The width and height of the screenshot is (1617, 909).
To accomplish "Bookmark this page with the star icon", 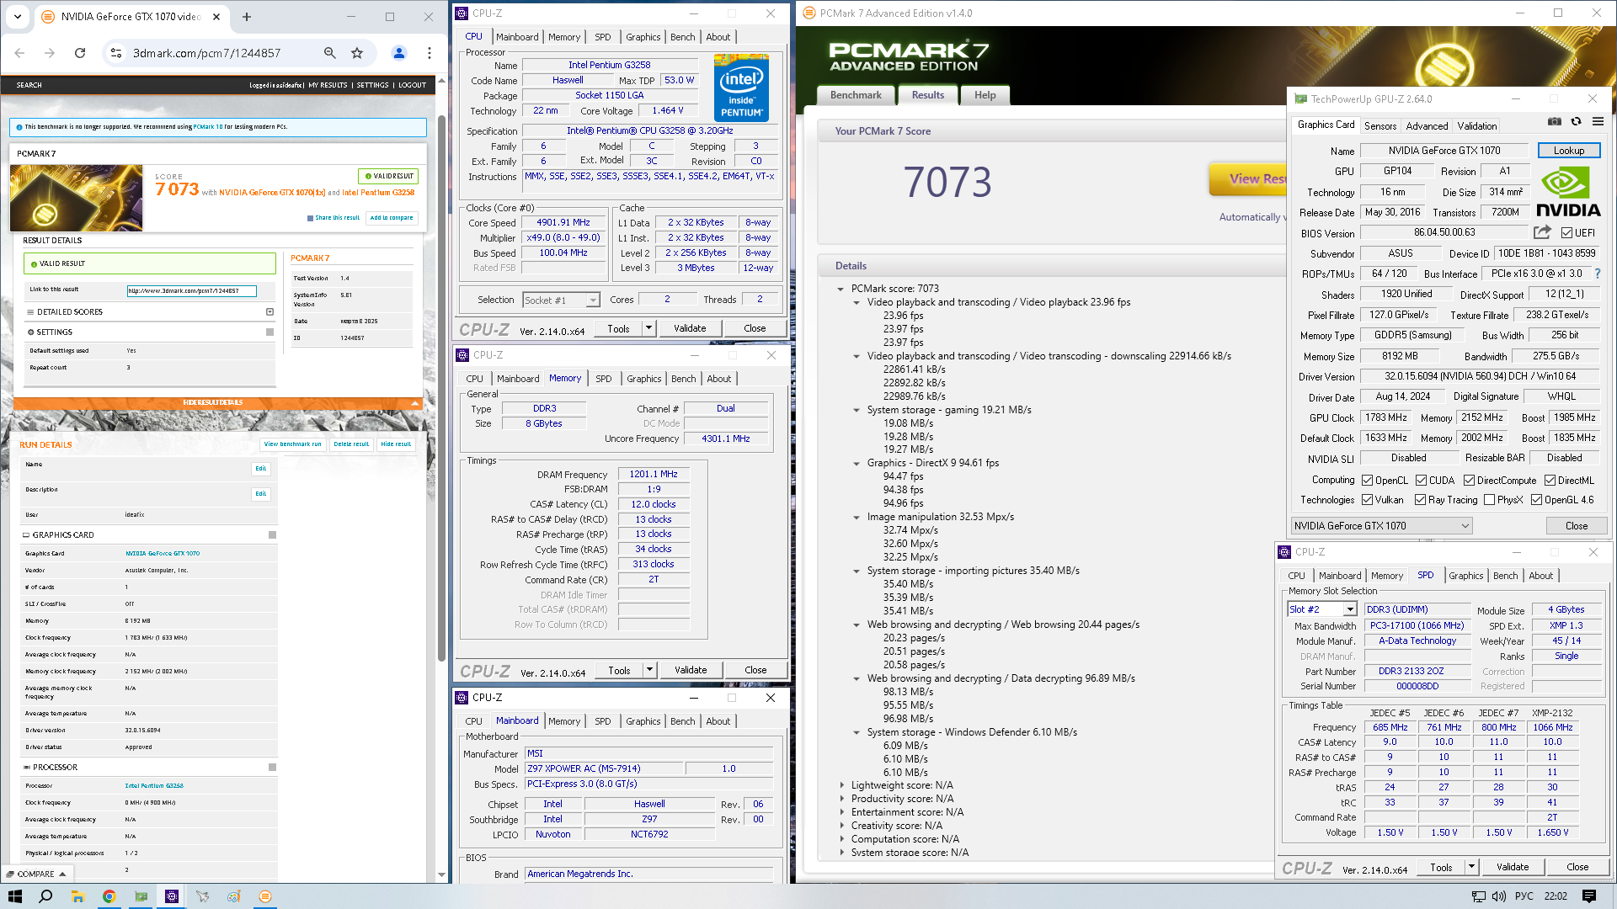I will tap(357, 53).
